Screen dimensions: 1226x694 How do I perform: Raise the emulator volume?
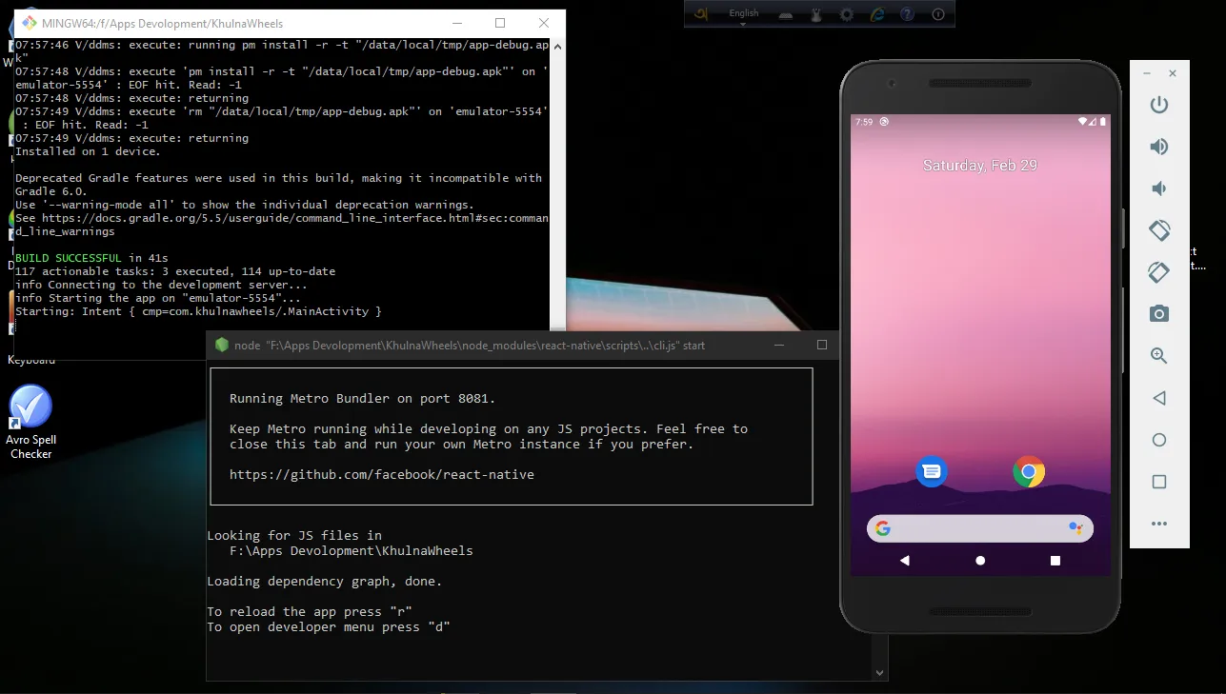1159,147
